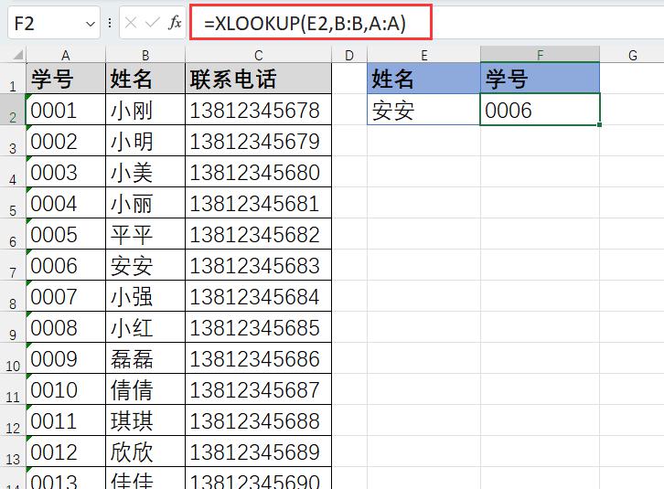
Task: Click cell containing 0012
Action: pyautogui.click(x=66, y=452)
